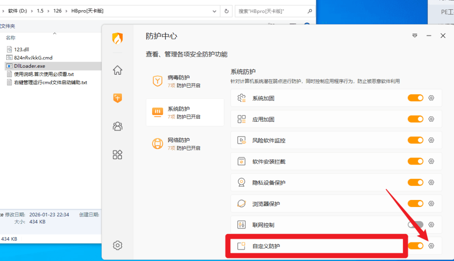The image size is (454, 261).
Task: Expand Explorer address bar history dropdown
Action: 215,11
